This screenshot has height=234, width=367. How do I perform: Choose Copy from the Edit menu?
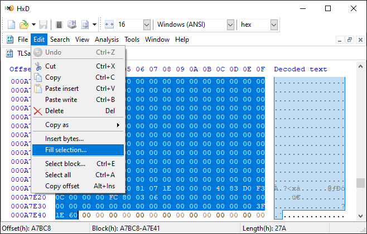click(78, 77)
